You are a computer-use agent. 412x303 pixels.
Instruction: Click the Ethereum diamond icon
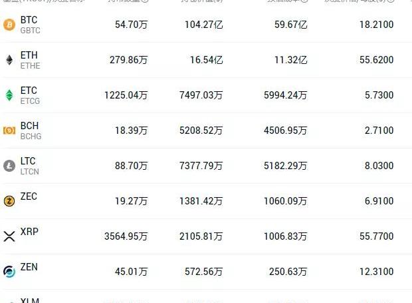9,60
